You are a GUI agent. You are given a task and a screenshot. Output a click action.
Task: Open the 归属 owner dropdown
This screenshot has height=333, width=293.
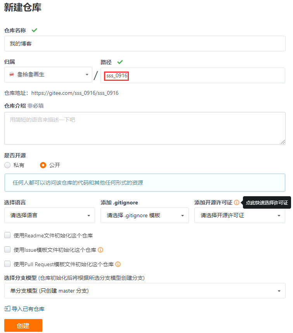click(x=49, y=75)
